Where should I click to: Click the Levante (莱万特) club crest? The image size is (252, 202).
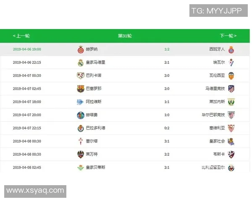(x=81, y=154)
